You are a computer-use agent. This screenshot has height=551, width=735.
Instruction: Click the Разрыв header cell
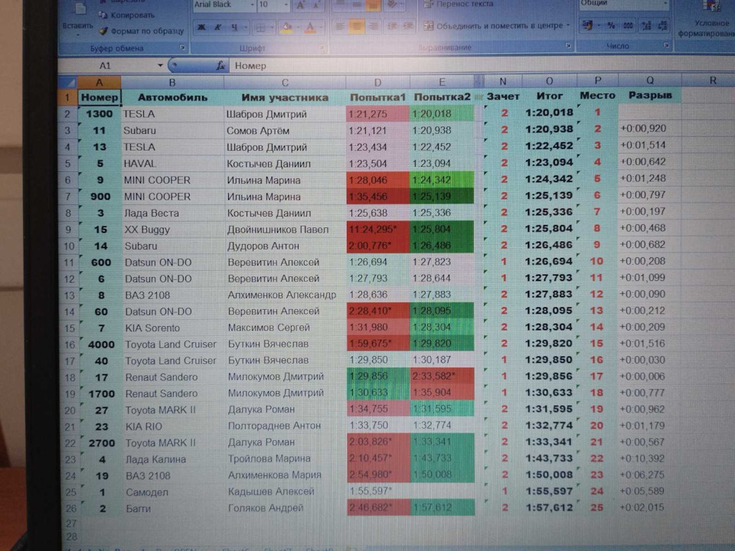coord(650,95)
